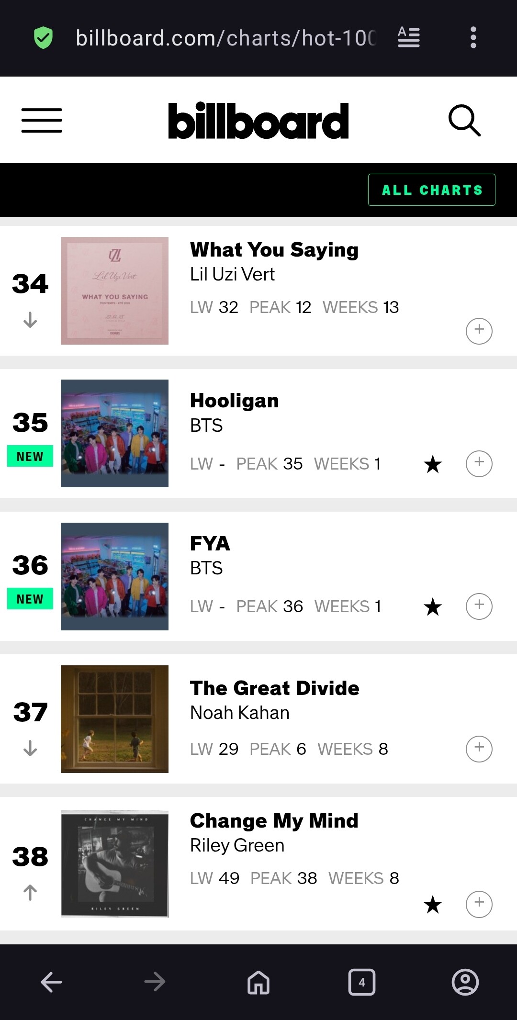This screenshot has width=517, height=1020.
Task: Tap the reader mode icon in address bar
Action: [409, 37]
